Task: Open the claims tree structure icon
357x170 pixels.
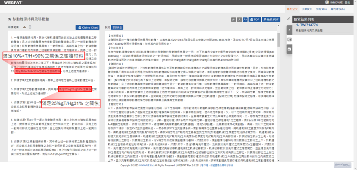Action: click(x=25, y=27)
